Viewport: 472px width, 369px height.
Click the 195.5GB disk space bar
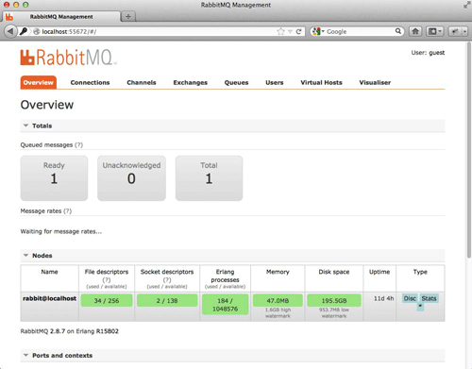(x=334, y=300)
